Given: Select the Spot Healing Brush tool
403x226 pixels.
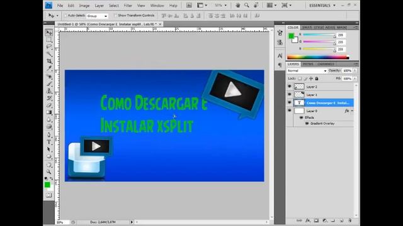Looking at the screenshot, I should coord(49,77).
